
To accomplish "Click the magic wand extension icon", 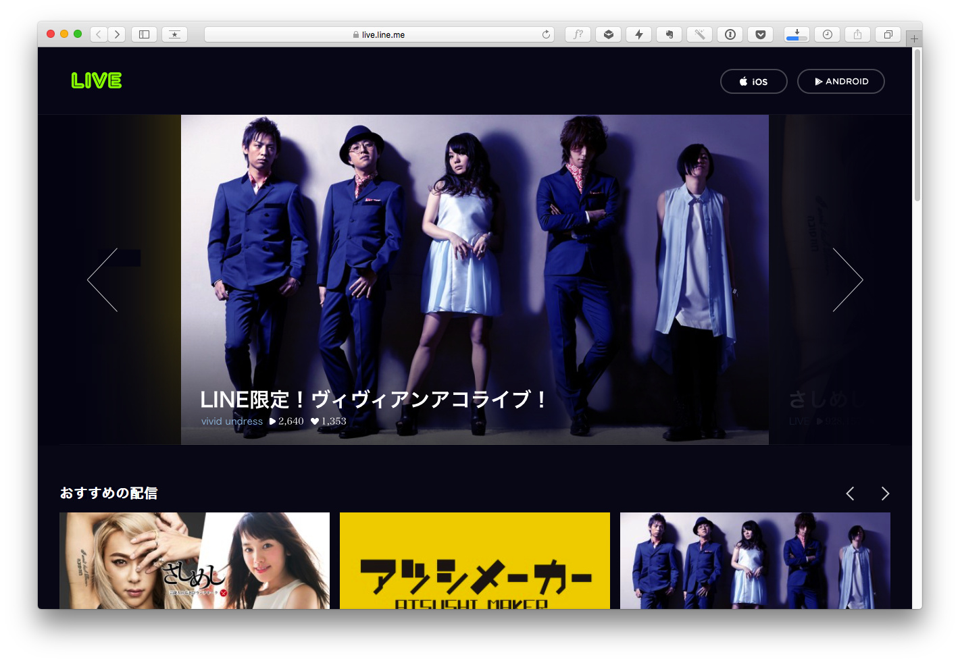I will tap(699, 34).
